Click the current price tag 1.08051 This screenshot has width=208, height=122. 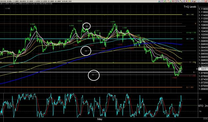tap(203, 69)
